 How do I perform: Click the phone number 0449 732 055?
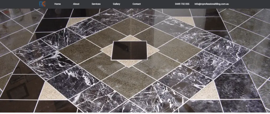coord(182,4)
